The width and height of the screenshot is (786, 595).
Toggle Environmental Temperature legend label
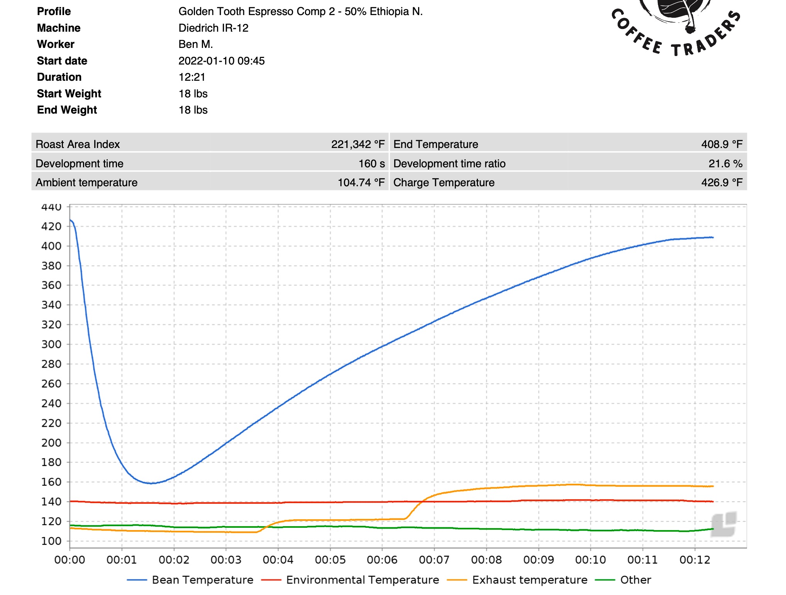coord(362,580)
